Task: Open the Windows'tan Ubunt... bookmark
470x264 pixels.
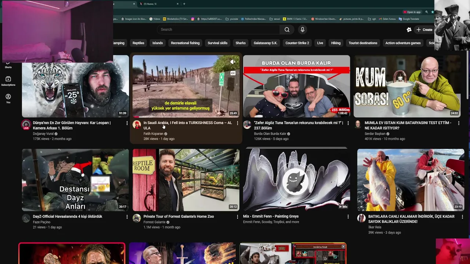Action: pos(324,19)
